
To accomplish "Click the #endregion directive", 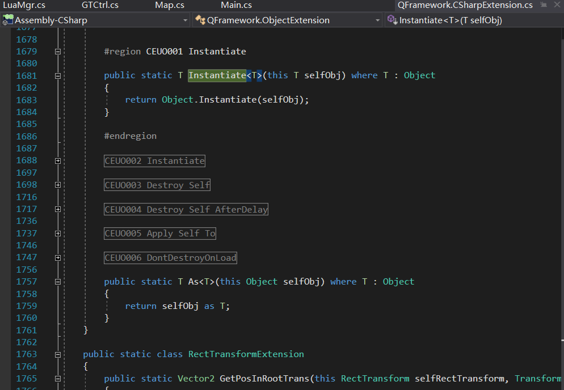I will [130, 136].
